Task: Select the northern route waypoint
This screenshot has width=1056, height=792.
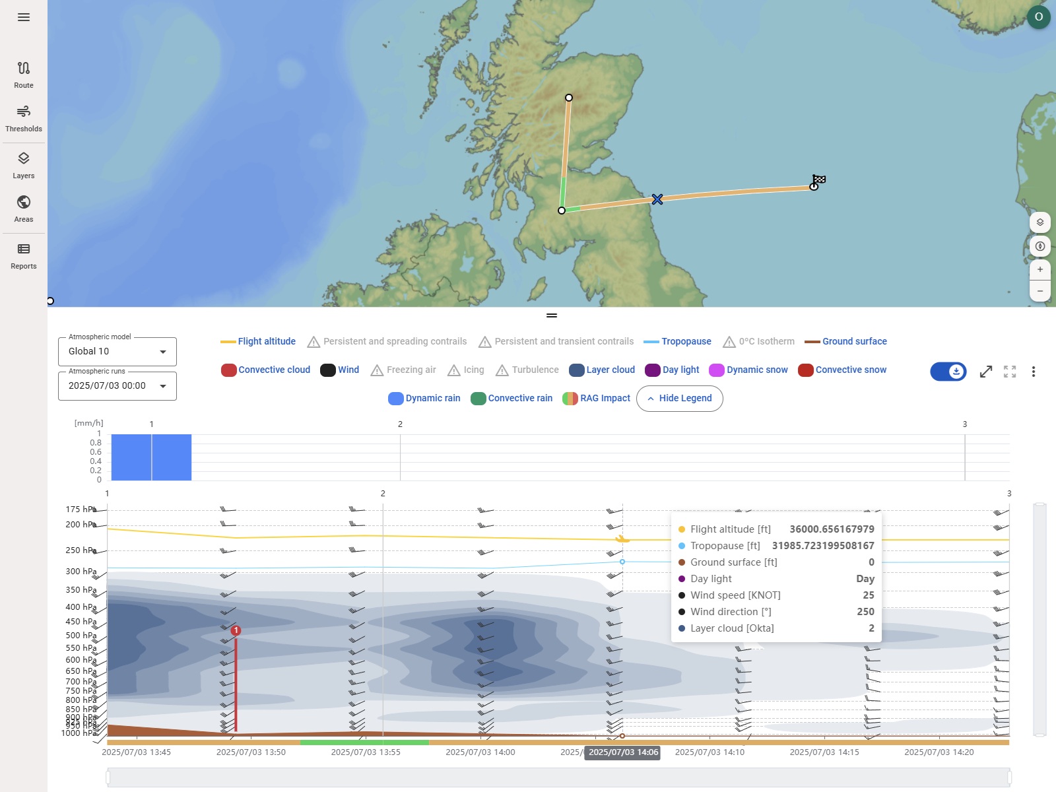Action: point(569,98)
